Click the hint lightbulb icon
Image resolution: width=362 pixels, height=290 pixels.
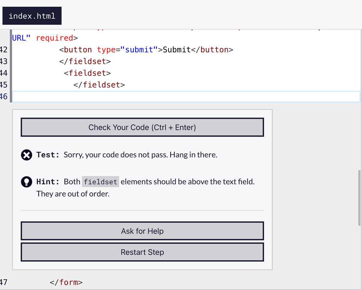click(27, 182)
